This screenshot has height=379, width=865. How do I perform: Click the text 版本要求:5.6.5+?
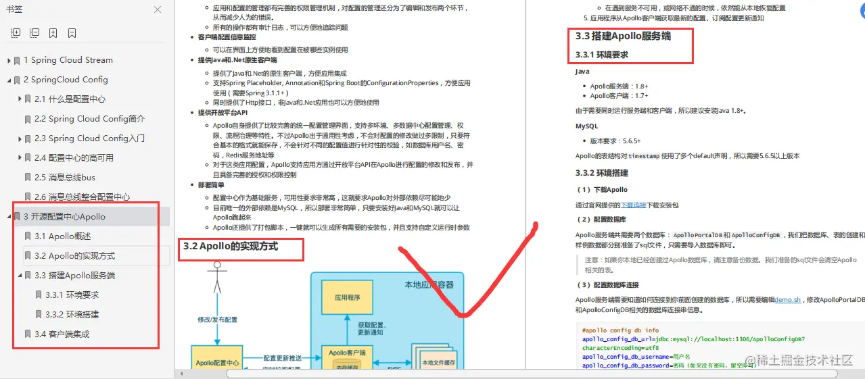[615, 141]
